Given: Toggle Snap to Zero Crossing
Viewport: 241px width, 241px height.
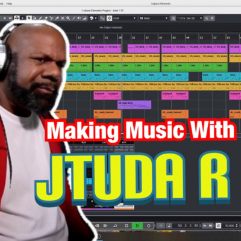Looking at the screenshot, I should point(102,18).
